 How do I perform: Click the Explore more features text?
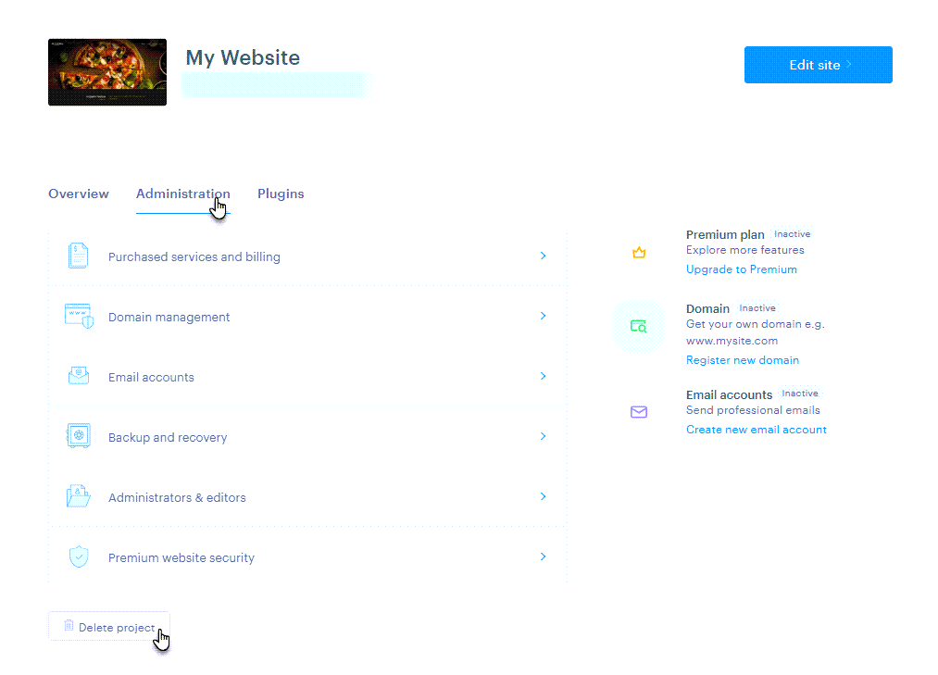pos(744,250)
